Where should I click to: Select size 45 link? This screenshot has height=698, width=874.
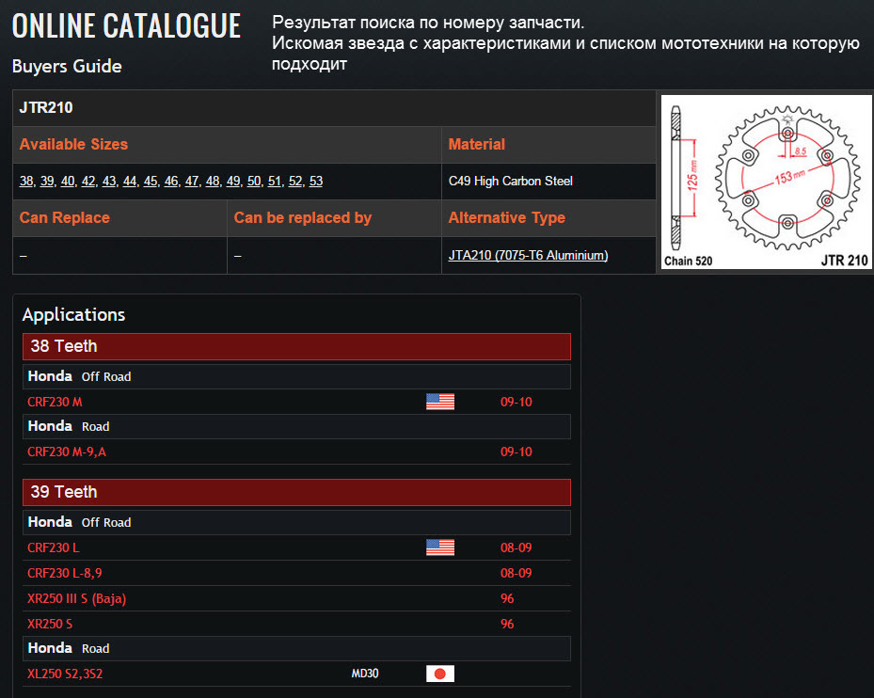[151, 182]
